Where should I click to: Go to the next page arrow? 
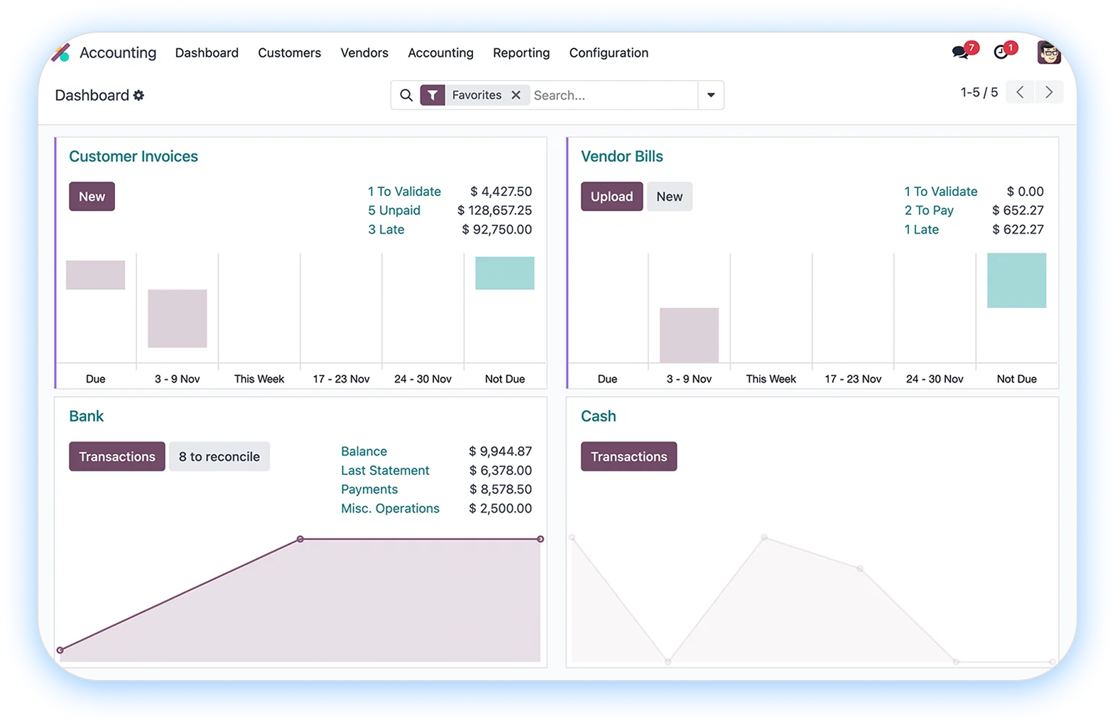click(1049, 92)
